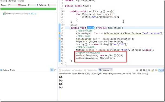Click line number 13 in editor gutter
Image resolution: width=165 pixels, height=102 pixels.
coord(62,17)
